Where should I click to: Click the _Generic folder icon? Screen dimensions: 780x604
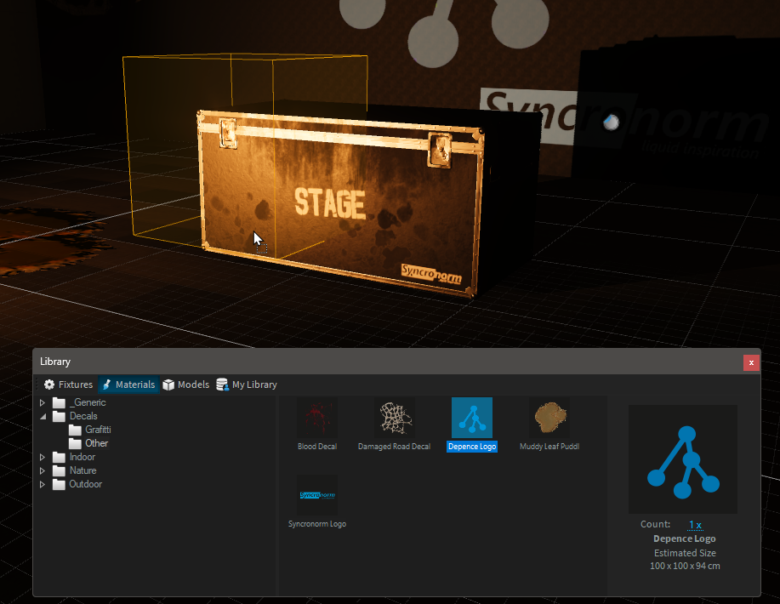pos(59,402)
